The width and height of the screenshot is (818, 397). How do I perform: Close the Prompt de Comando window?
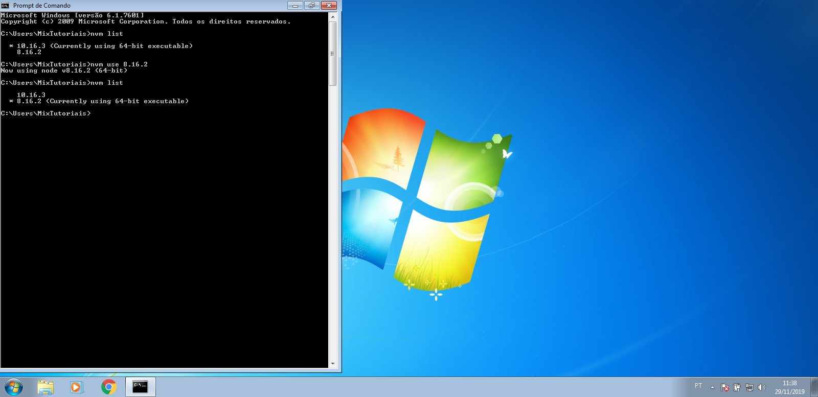(x=329, y=6)
